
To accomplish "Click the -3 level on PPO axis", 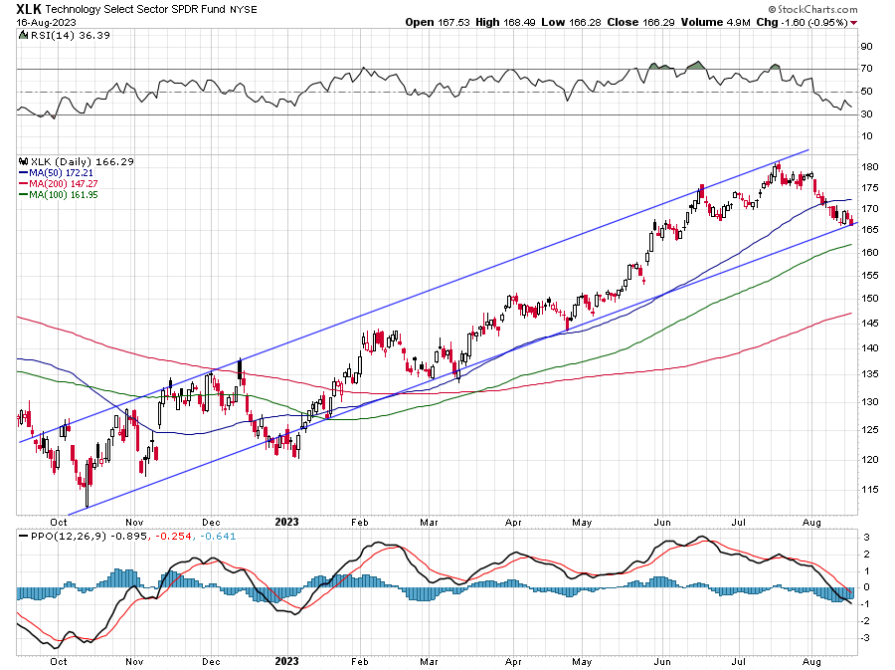I will (865, 638).
